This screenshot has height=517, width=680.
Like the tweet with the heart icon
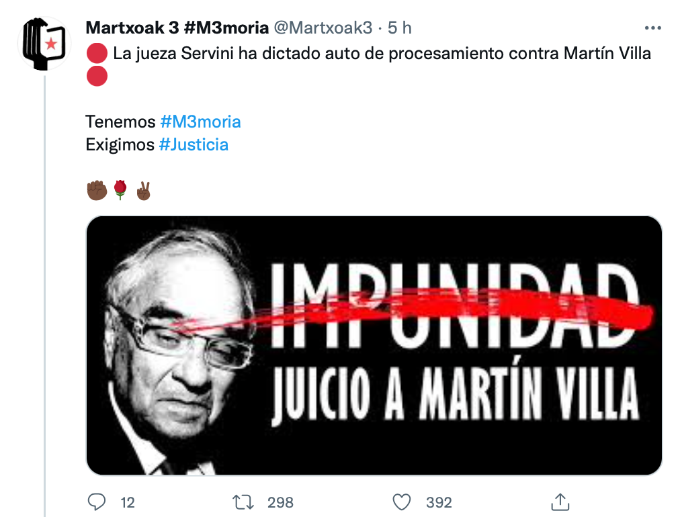click(x=402, y=502)
